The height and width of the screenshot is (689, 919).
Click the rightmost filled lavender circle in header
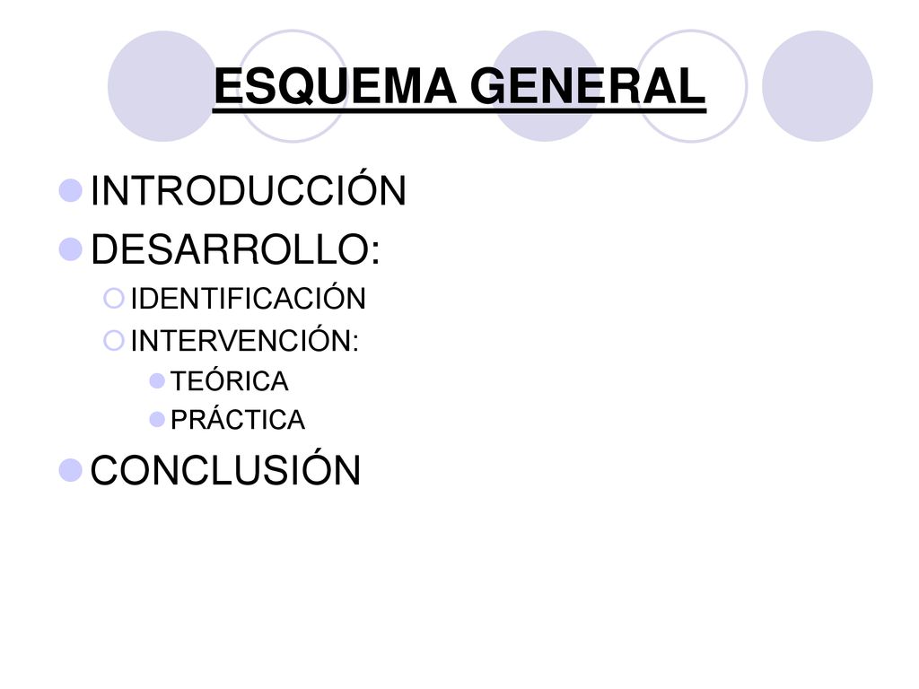tap(818, 86)
